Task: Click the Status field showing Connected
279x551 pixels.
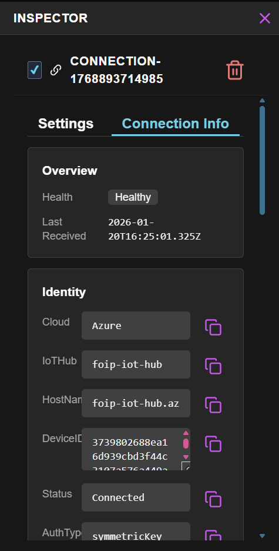Action: click(x=136, y=497)
